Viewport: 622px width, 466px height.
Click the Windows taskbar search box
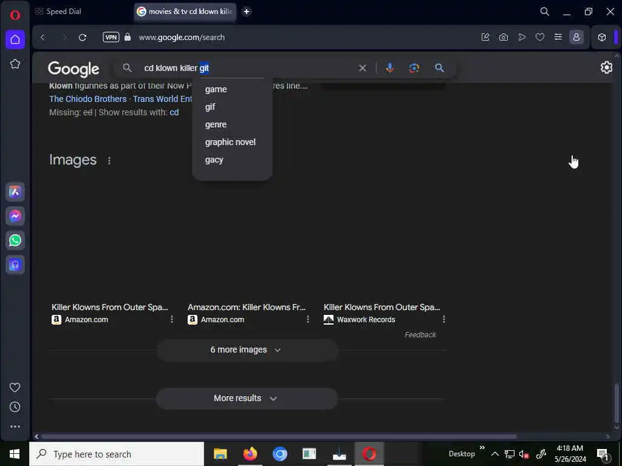[117, 454]
